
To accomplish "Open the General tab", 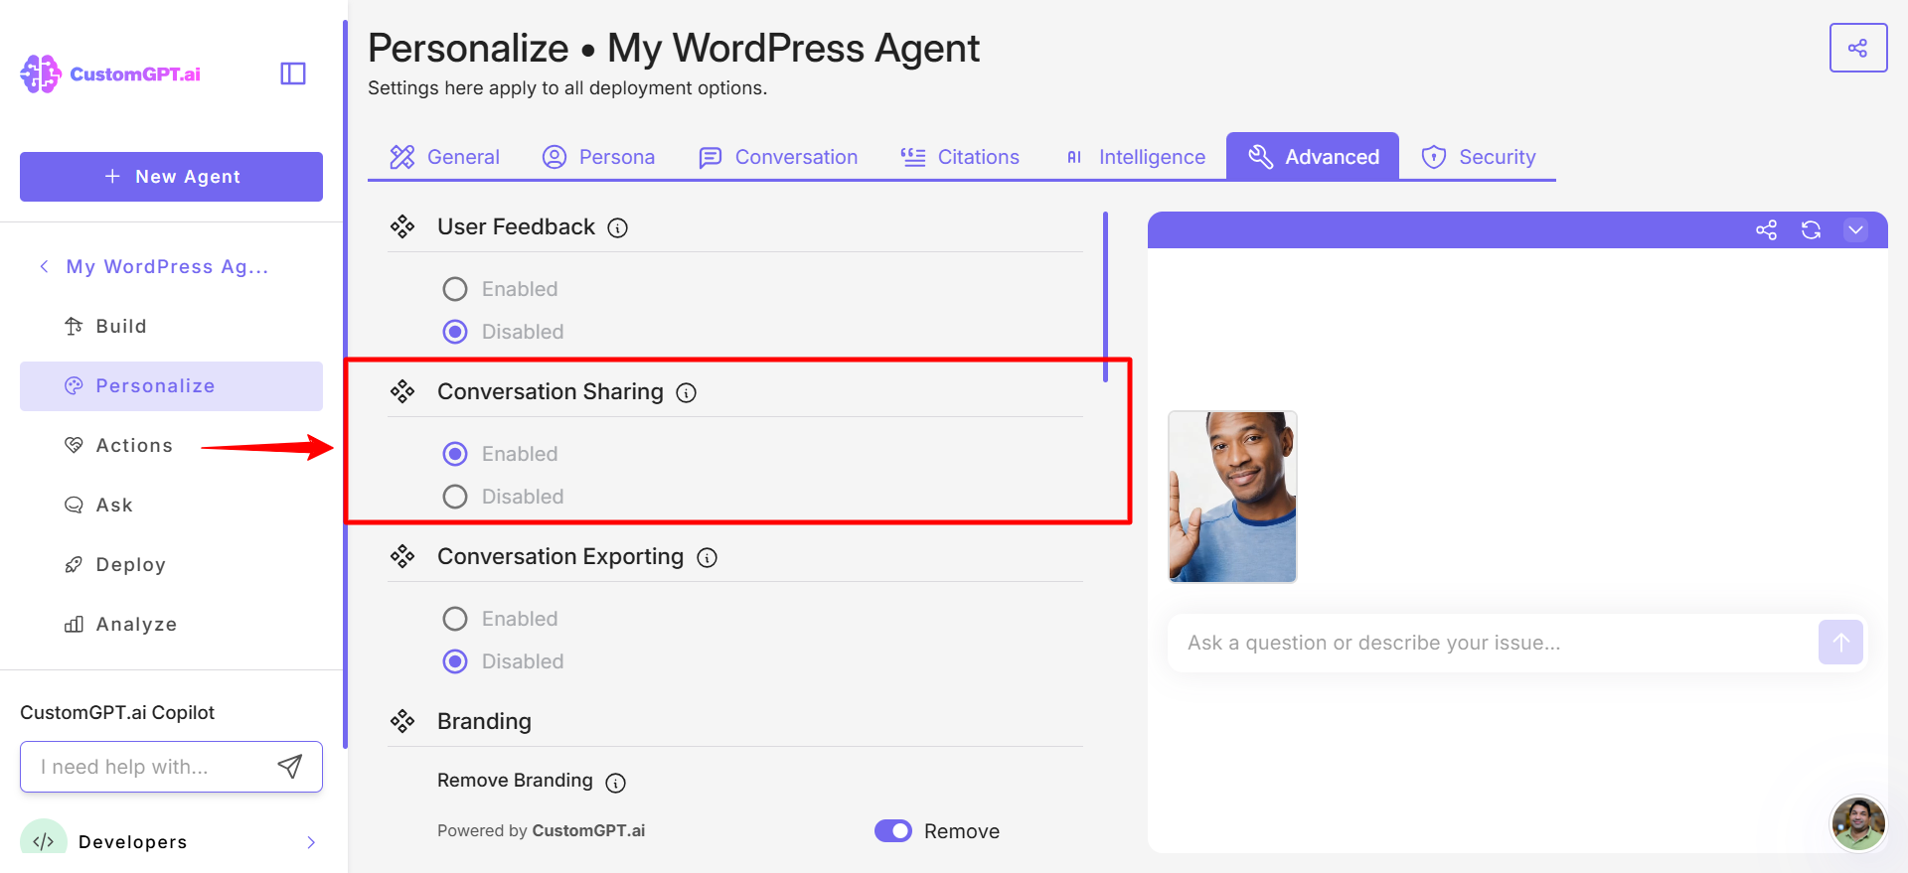I will point(444,157).
